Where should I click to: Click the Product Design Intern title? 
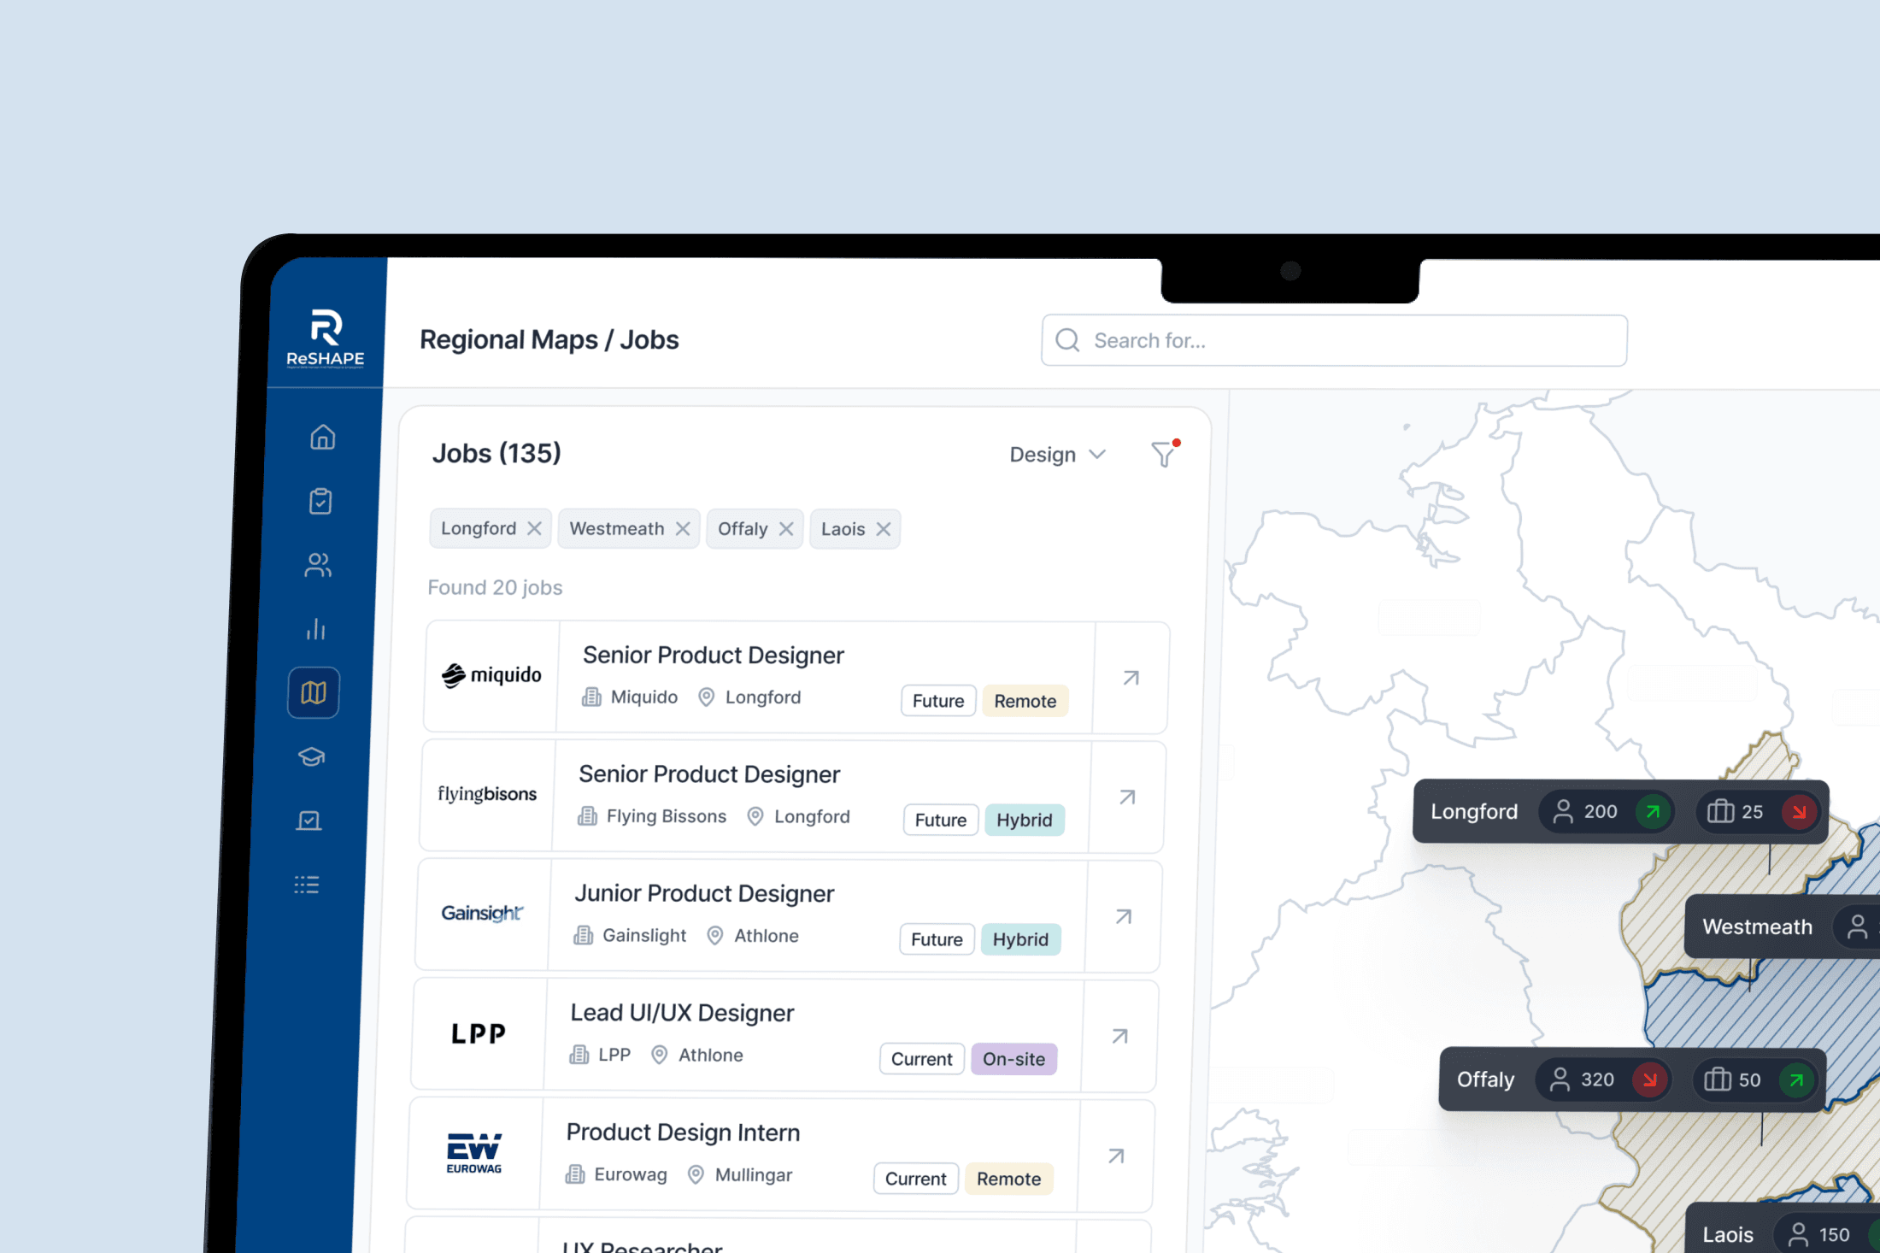click(x=683, y=1132)
